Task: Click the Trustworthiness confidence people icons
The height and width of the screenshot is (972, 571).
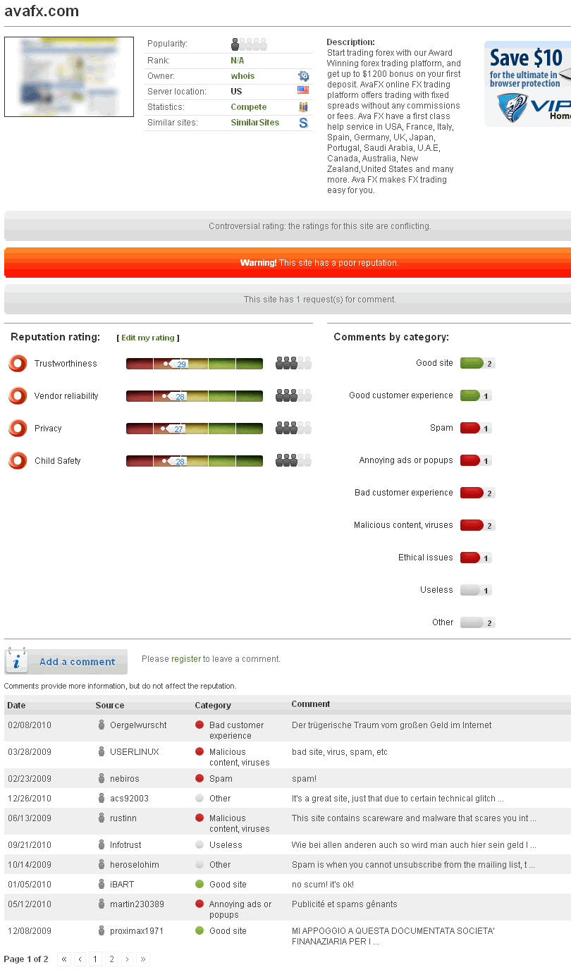Action: pos(293,364)
